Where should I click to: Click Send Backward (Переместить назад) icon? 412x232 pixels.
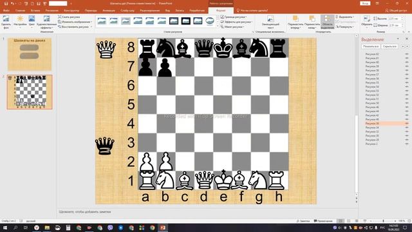click(312, 19)
